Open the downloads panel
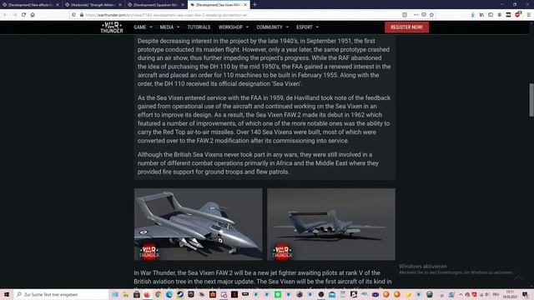Viewport: 534px width, 300px height. click(x=473, y=15)
